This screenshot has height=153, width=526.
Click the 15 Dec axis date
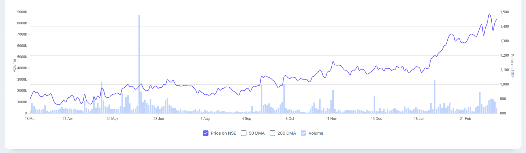[x=376, y=119]
